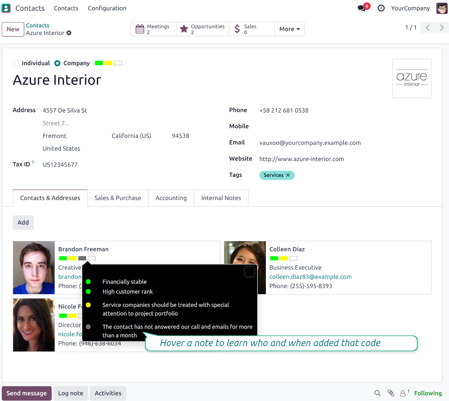Click the record pager 1 / 1
449x401 pixels.
click(410, 27)
